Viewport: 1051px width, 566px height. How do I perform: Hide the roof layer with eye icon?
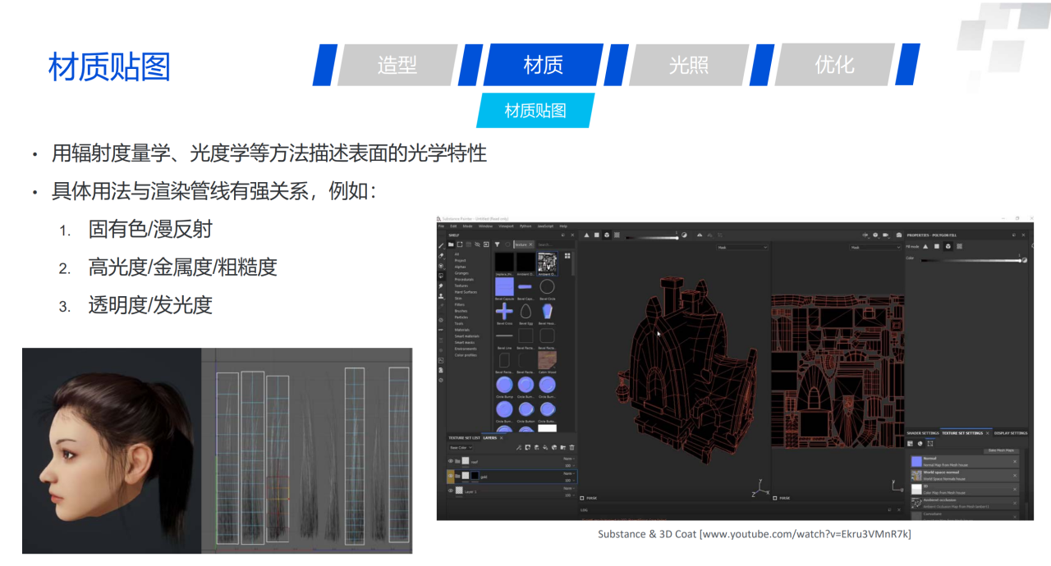(450, 461)
